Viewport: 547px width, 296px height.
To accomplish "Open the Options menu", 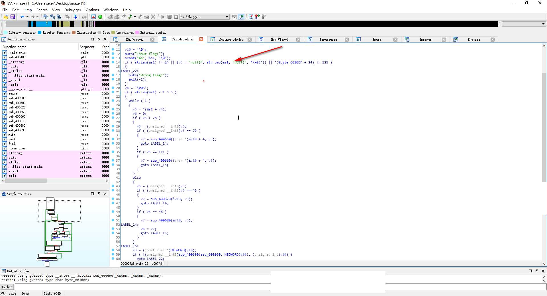I will tap(92, 10).
